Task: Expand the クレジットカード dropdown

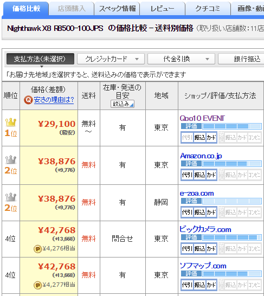Action: click(x=111, y=59)
